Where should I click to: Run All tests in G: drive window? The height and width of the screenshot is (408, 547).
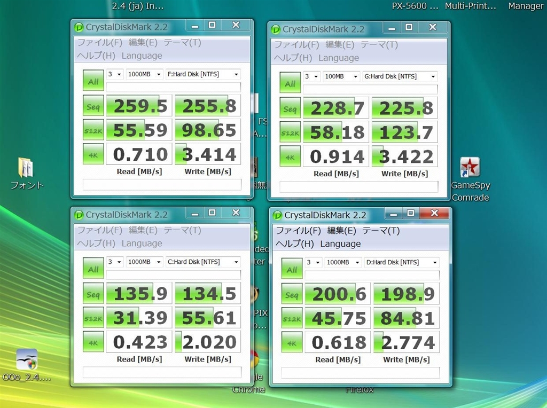pyautogui.click(x=290, y=82)
